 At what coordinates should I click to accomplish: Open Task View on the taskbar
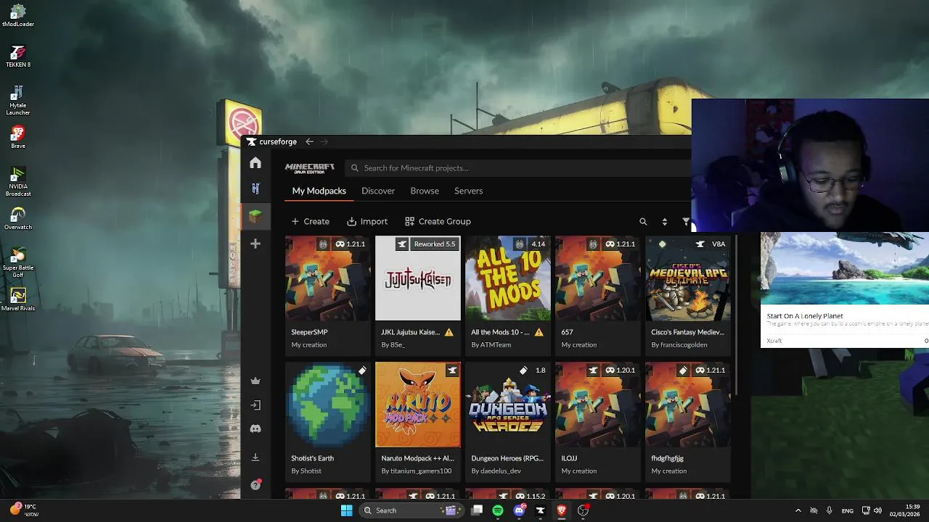[x=477, y=510]
